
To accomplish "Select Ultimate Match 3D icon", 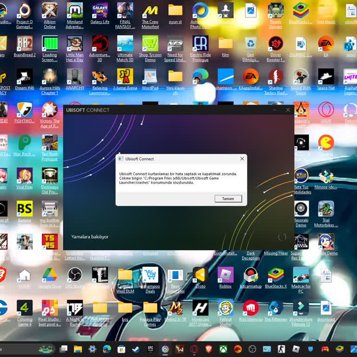I will tap(125, 49).
